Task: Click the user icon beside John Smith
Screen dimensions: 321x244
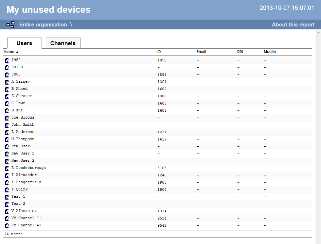Action: coord(7,125)
